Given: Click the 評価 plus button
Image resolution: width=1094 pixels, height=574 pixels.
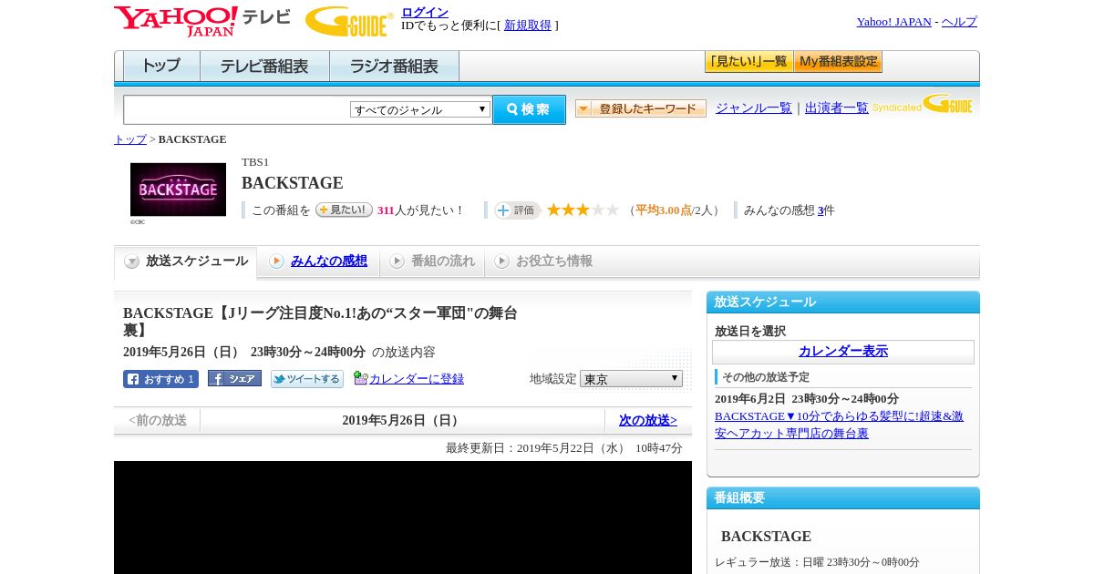Looking at the screenshot, I should coord(517,210).
